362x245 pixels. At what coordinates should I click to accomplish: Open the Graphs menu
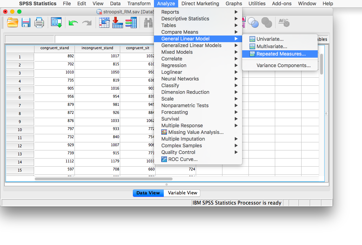pos(234,4)
